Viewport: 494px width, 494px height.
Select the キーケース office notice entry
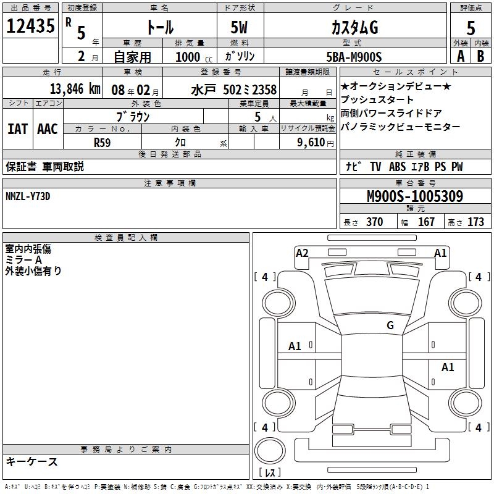(32, 461)
